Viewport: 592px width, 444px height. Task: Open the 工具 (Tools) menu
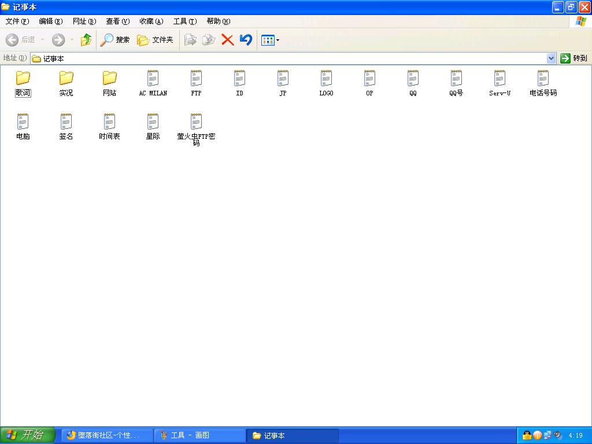coord(184,21)
